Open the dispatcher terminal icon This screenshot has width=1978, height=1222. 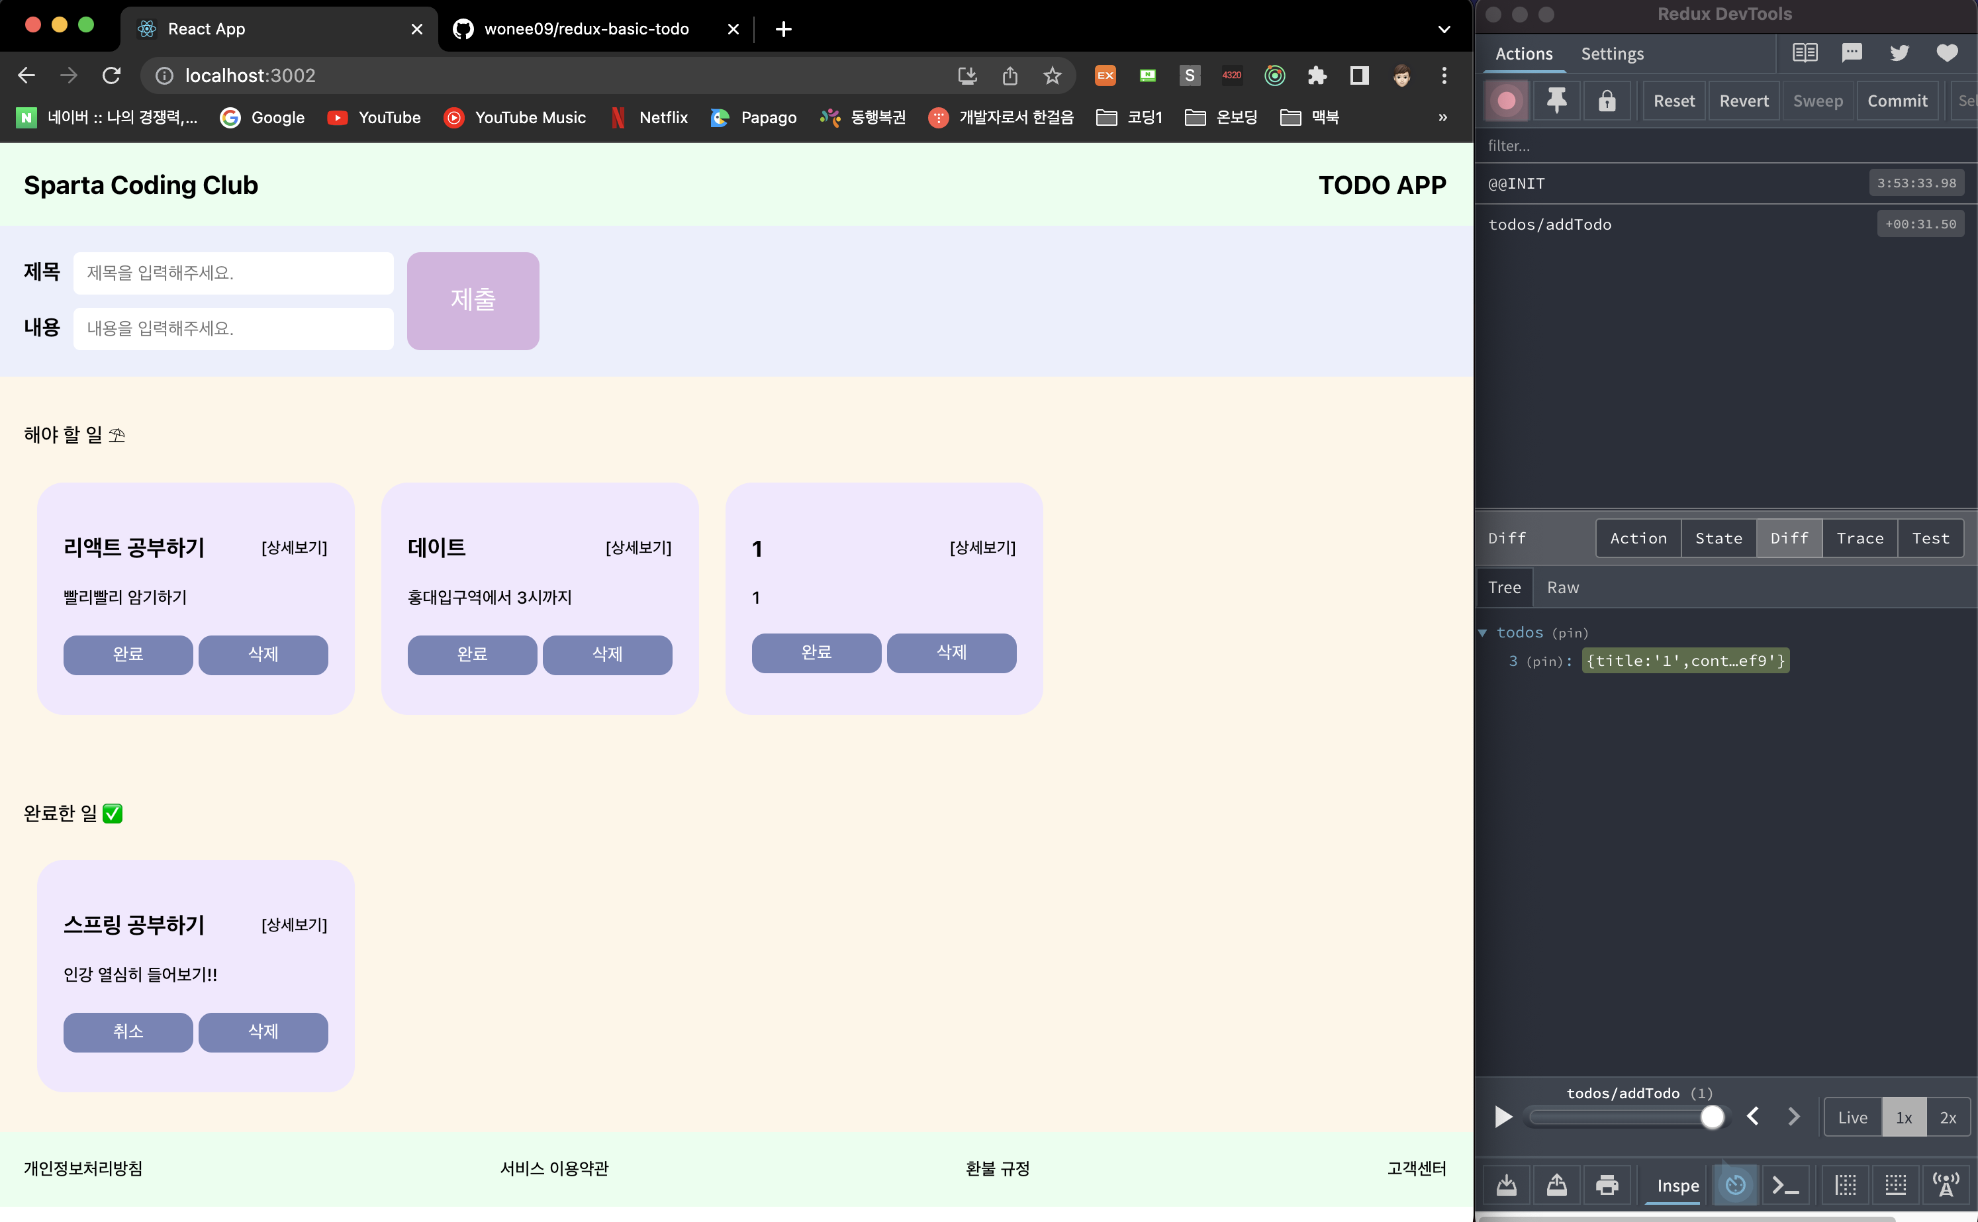[x=1785, y=1185]
